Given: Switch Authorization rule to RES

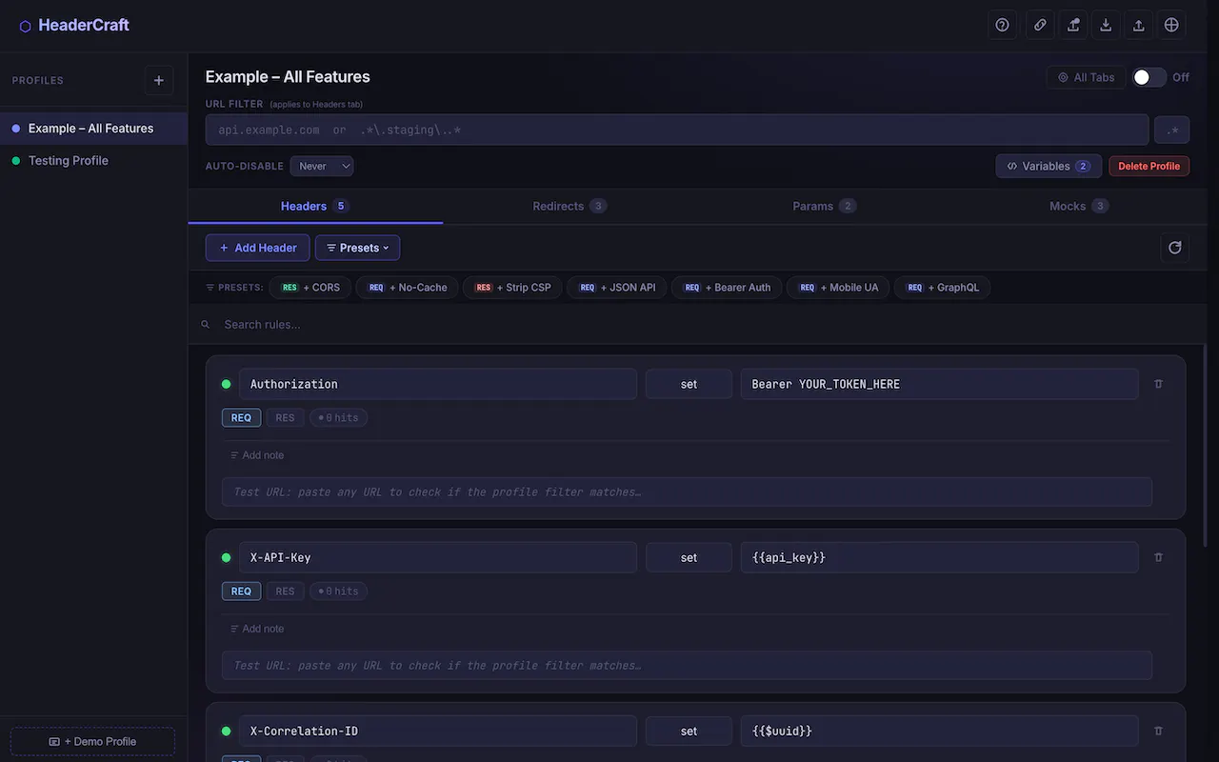Looking at the screenshot, I should coord(285,417).
